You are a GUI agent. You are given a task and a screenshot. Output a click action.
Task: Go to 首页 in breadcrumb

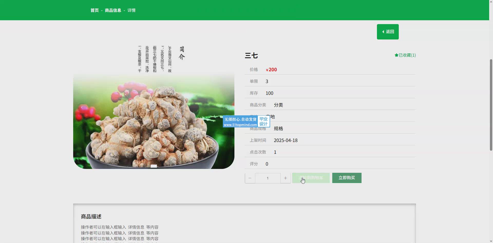pos(94,10)
